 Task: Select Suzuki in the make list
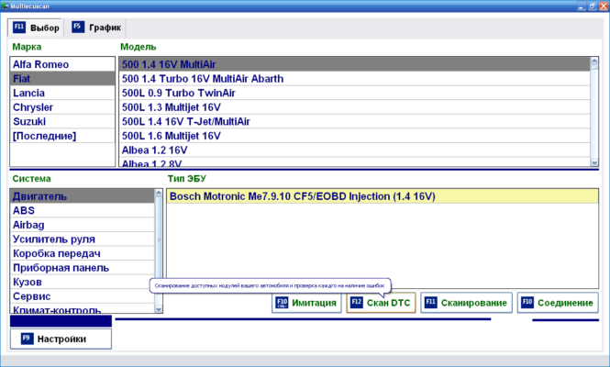point(62,121)
